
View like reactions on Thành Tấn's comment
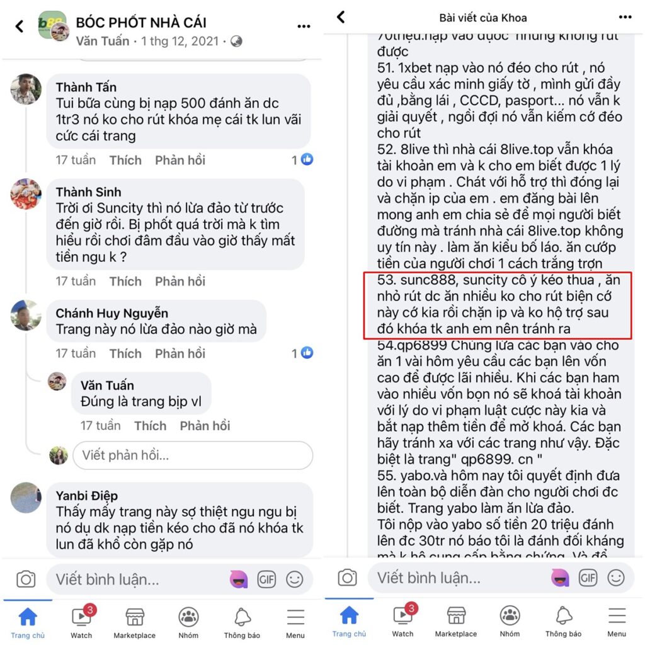(x=303, y=159)
